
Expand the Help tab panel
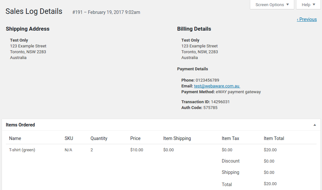[308, 5]
